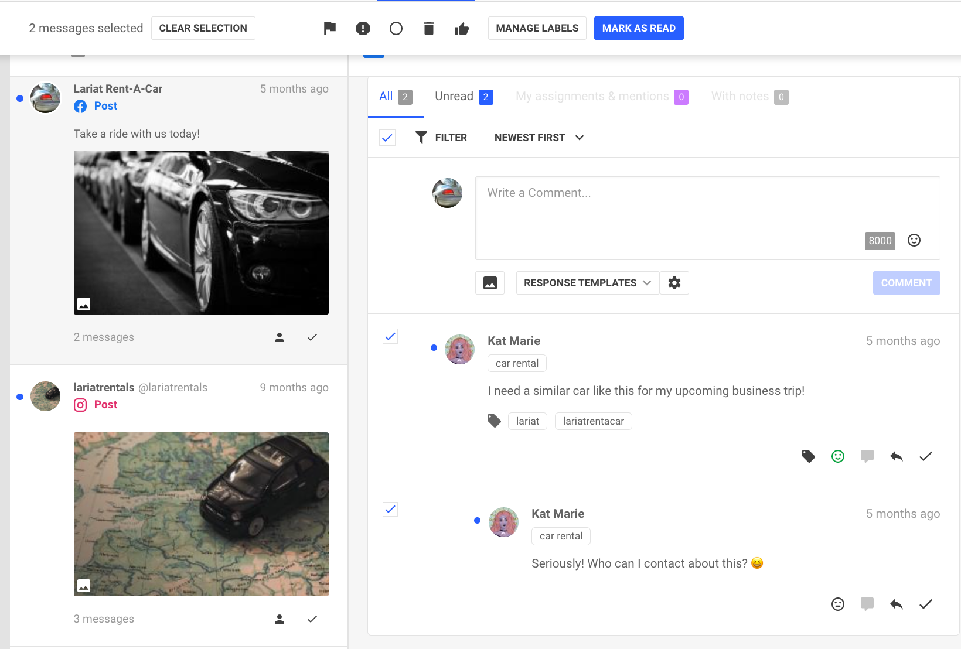The width and height of the screenshot is (961, 649).
Task: Switch to the All tab
Action: point(396,97)
